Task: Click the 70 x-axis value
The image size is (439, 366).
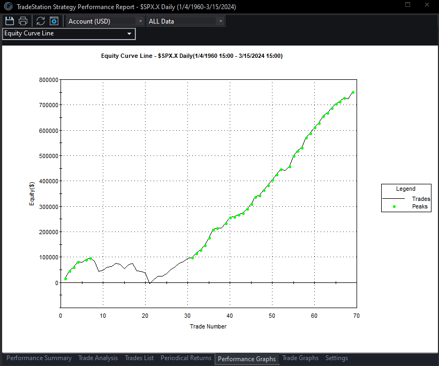Action: click(x=356, y=316)
